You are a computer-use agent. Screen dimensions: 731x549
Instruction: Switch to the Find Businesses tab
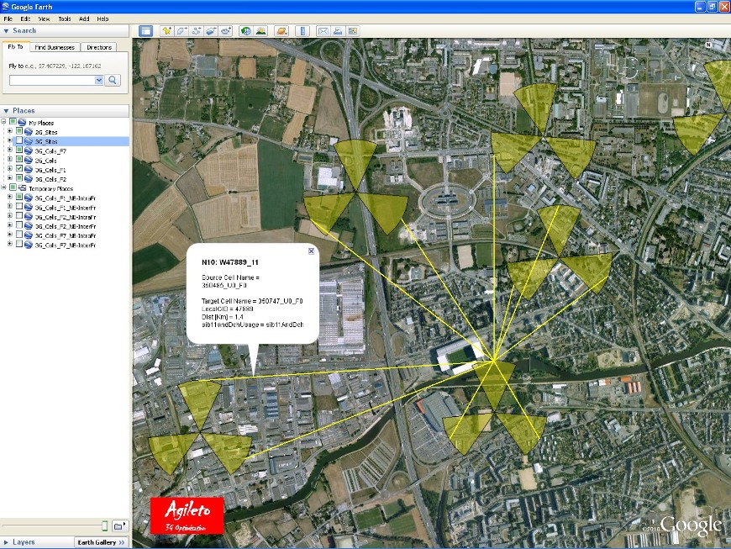coord(55,47)
